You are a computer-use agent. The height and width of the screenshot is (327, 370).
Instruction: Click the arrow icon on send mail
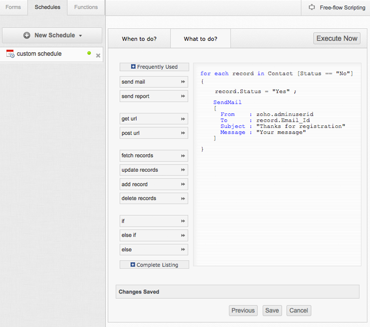click(x=183, y=82)
